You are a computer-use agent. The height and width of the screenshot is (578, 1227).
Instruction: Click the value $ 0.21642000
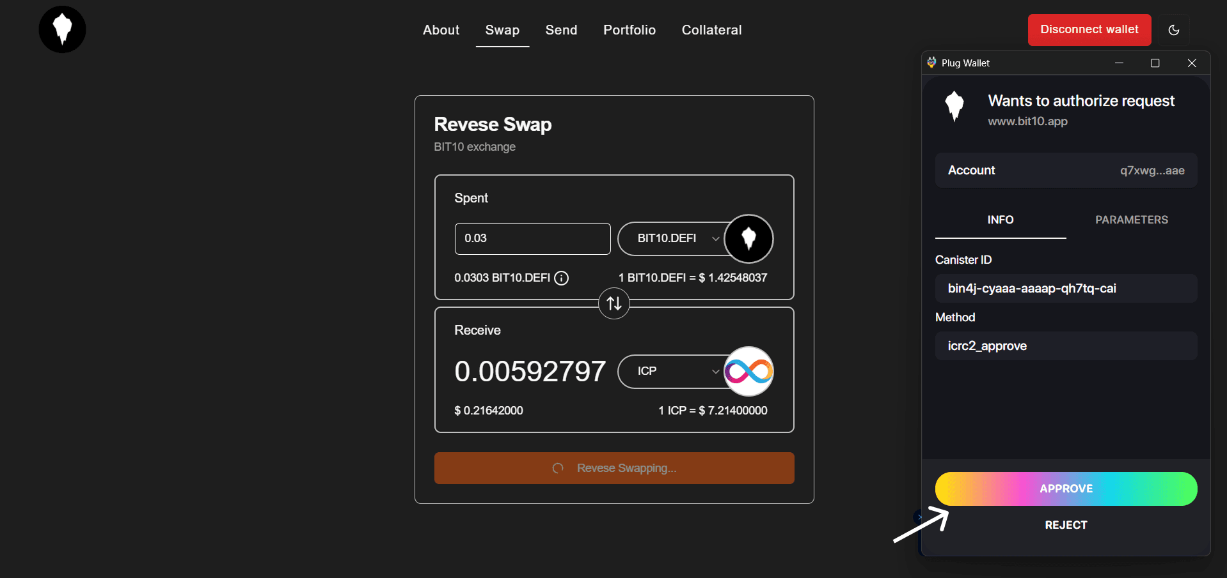(489, 411)
